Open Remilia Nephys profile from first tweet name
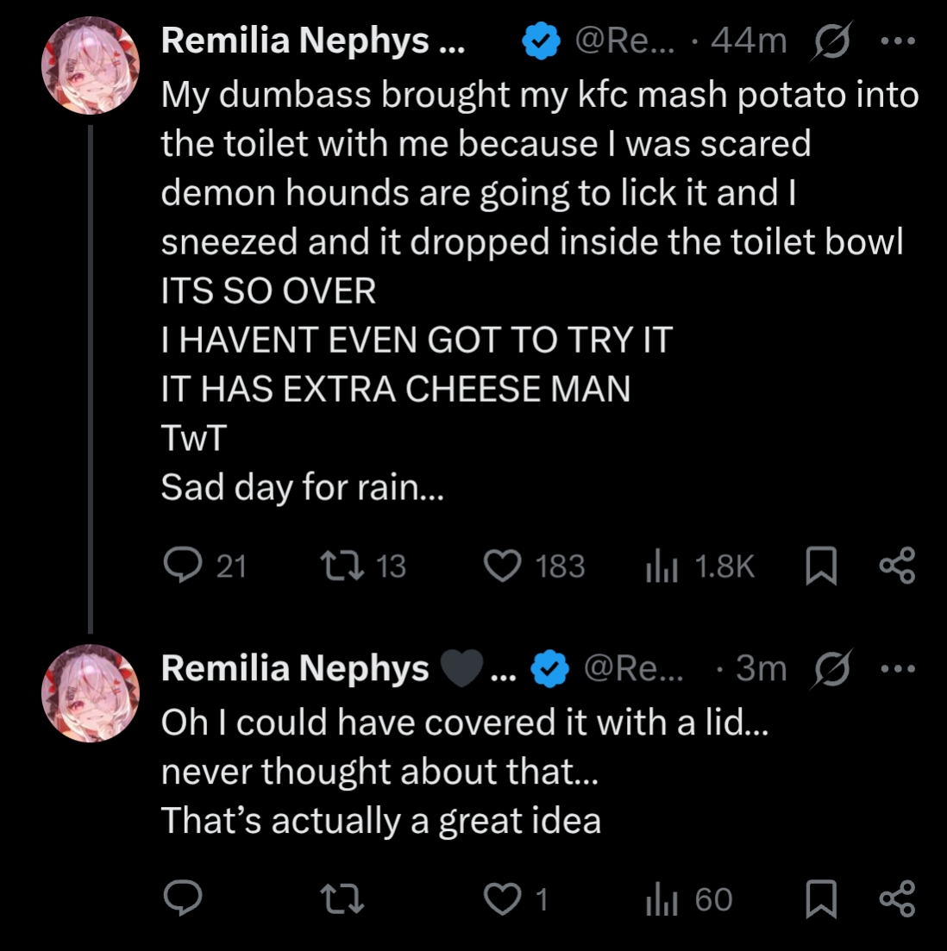This screenshot has width=947, height=951. pos(295,41)
